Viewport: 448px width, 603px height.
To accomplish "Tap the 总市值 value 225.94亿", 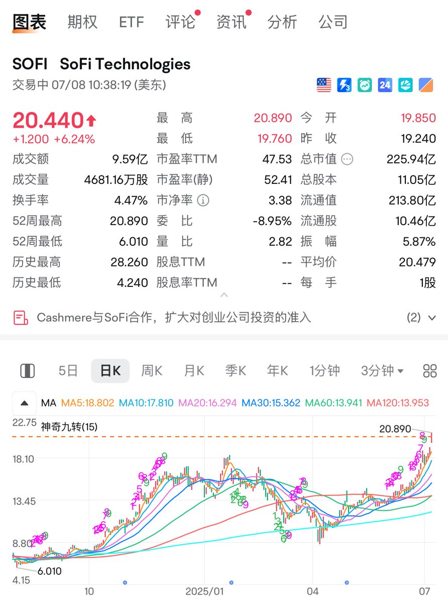I will pyautogui.click(x=411, y=159).
